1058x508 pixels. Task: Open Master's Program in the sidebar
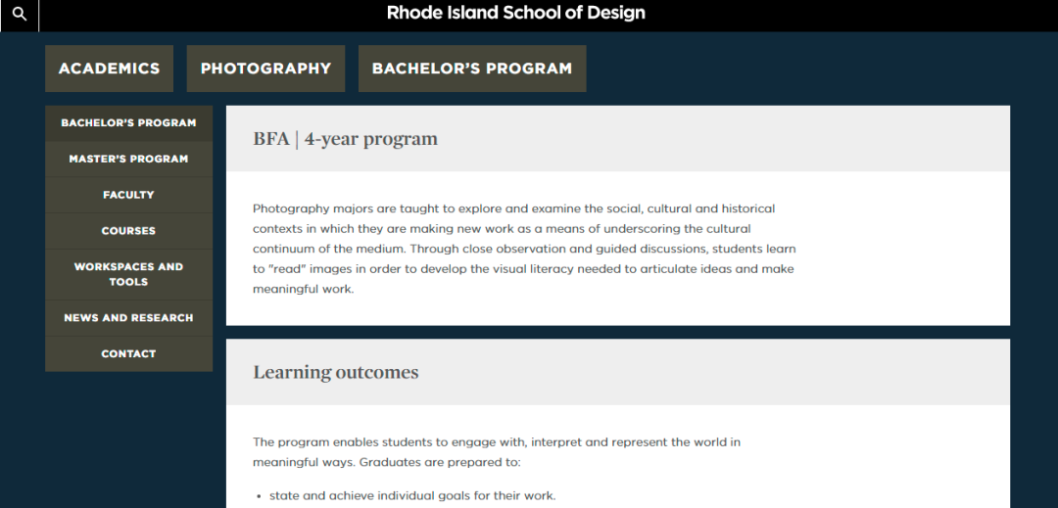129,159
